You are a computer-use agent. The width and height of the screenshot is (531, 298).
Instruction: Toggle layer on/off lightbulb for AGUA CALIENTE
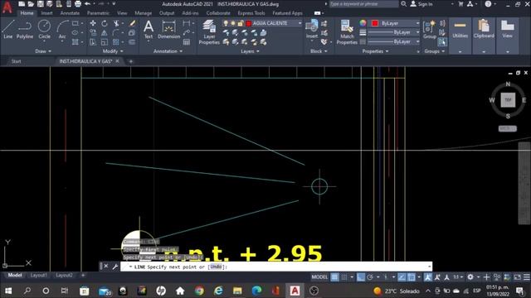[226, 23]
